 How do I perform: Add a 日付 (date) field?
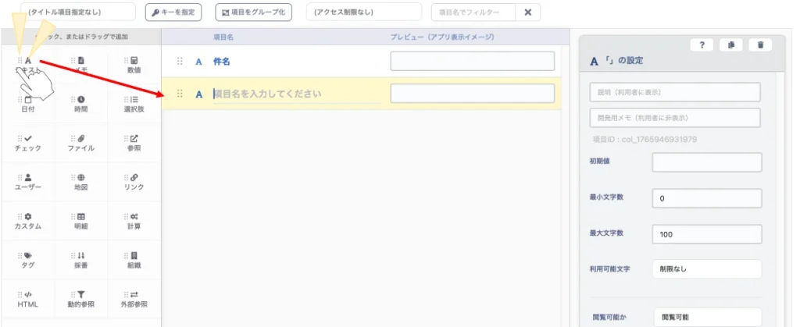28,104
